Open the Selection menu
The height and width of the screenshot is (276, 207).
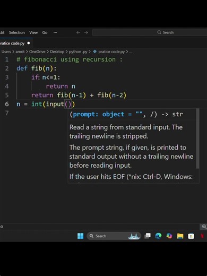tap(17, 32)
